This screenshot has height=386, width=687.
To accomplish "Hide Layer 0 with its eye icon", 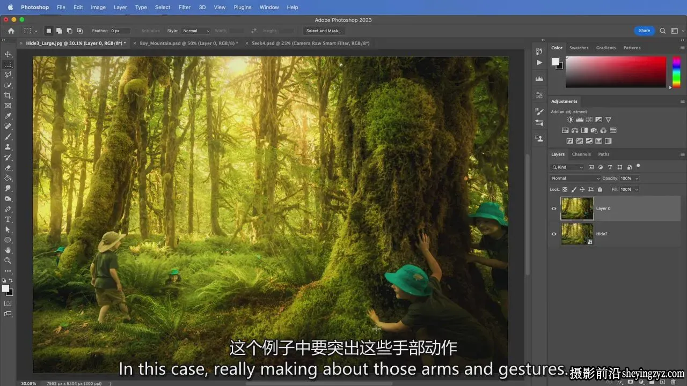I will click(x=554, y=209).
